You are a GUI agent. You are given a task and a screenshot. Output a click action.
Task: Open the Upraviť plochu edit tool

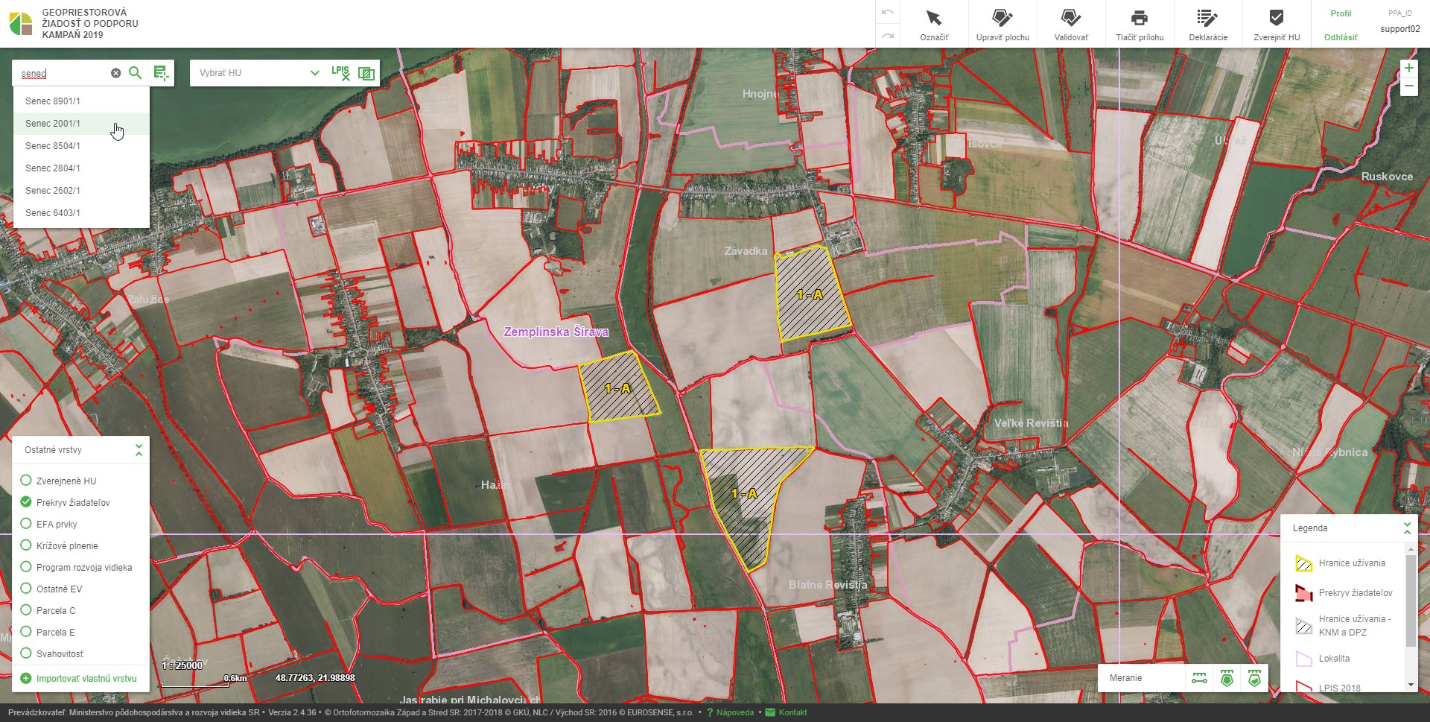point(1002,25)
